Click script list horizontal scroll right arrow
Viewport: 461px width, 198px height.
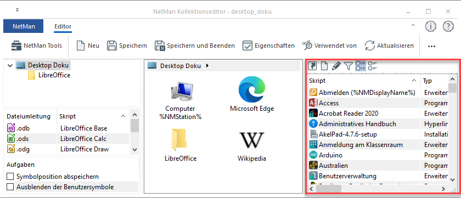[x=443, y=189]
